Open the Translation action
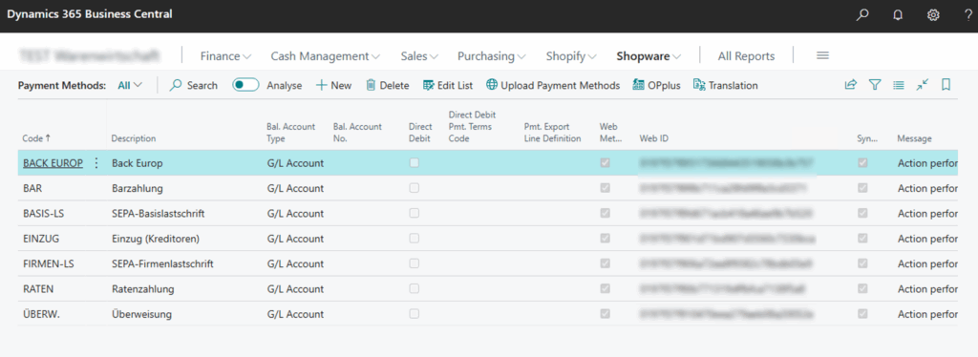This screenshot has height=357, width=978. 726,85
